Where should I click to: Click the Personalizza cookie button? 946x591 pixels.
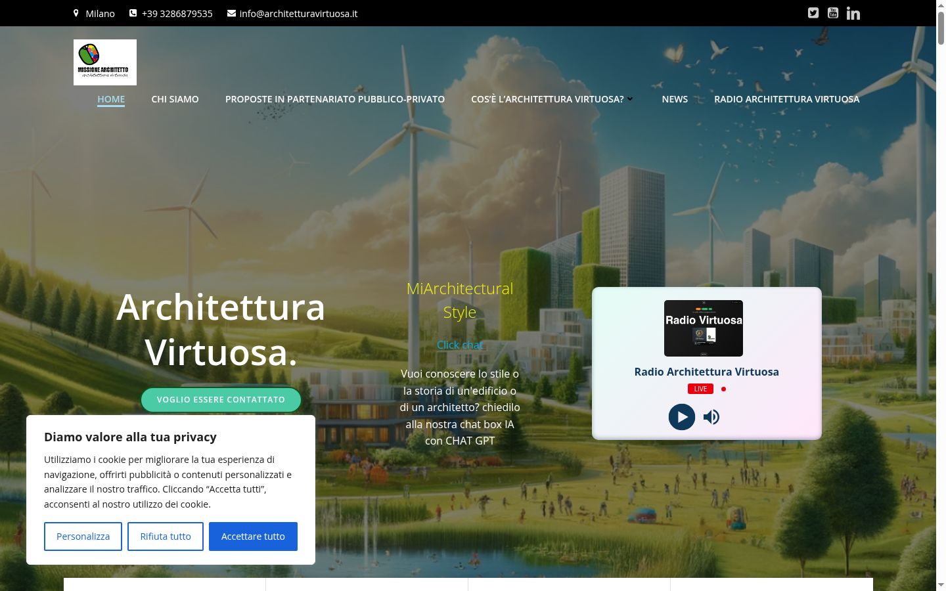click(83, 536)
